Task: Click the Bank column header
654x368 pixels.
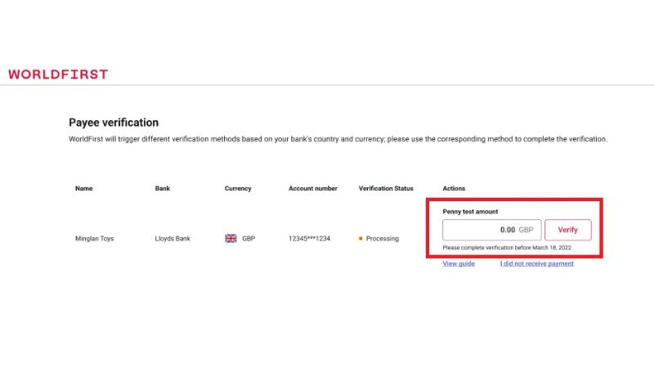Action: tap(162, 188)
